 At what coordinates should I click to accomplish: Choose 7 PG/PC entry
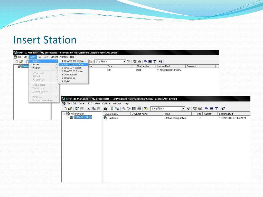pos(73,81)
